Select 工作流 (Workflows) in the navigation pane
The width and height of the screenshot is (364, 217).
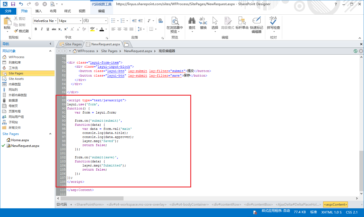13,68
